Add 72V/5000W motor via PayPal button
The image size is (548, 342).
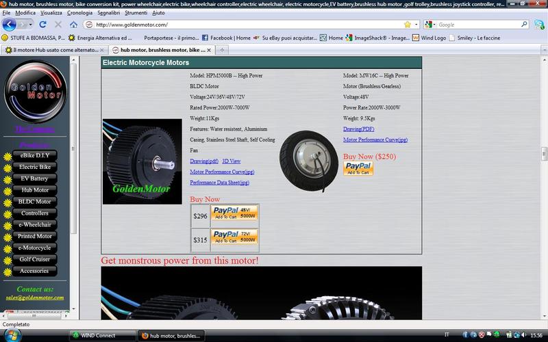click(234, 237)
